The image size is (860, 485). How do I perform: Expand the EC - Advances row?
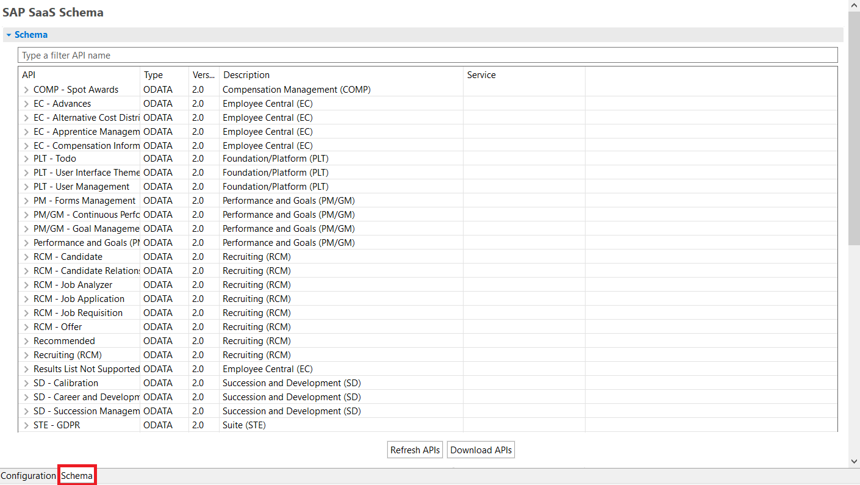click(x=26, y=103)
